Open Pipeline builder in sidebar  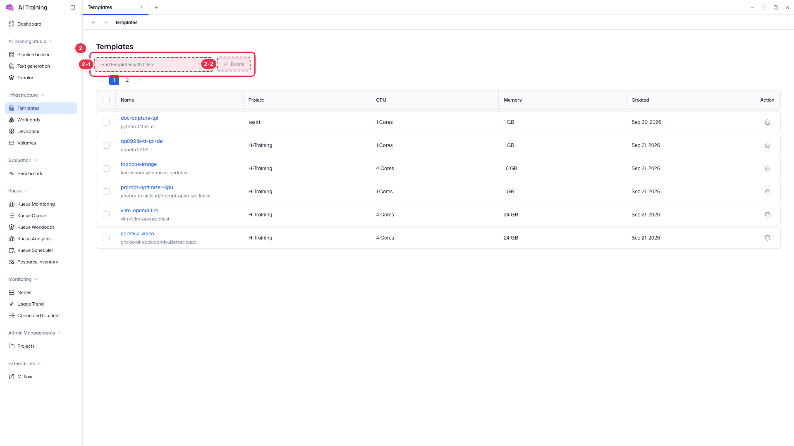(x=41, y=55)
